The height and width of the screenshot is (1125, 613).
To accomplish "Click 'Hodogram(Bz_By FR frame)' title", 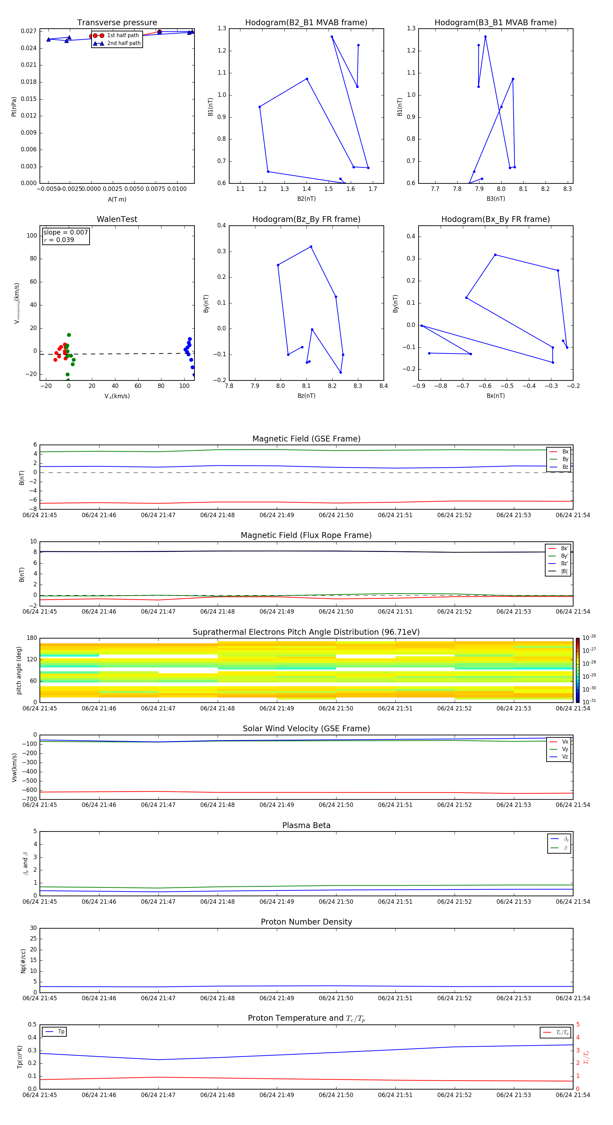I will (306, 219).
